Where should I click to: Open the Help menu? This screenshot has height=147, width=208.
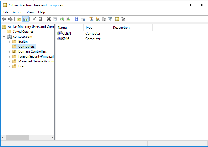(x=41, y=12)
